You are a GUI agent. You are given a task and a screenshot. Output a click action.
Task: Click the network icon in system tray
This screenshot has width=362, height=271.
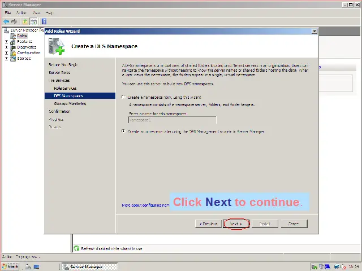pos(337,267)
